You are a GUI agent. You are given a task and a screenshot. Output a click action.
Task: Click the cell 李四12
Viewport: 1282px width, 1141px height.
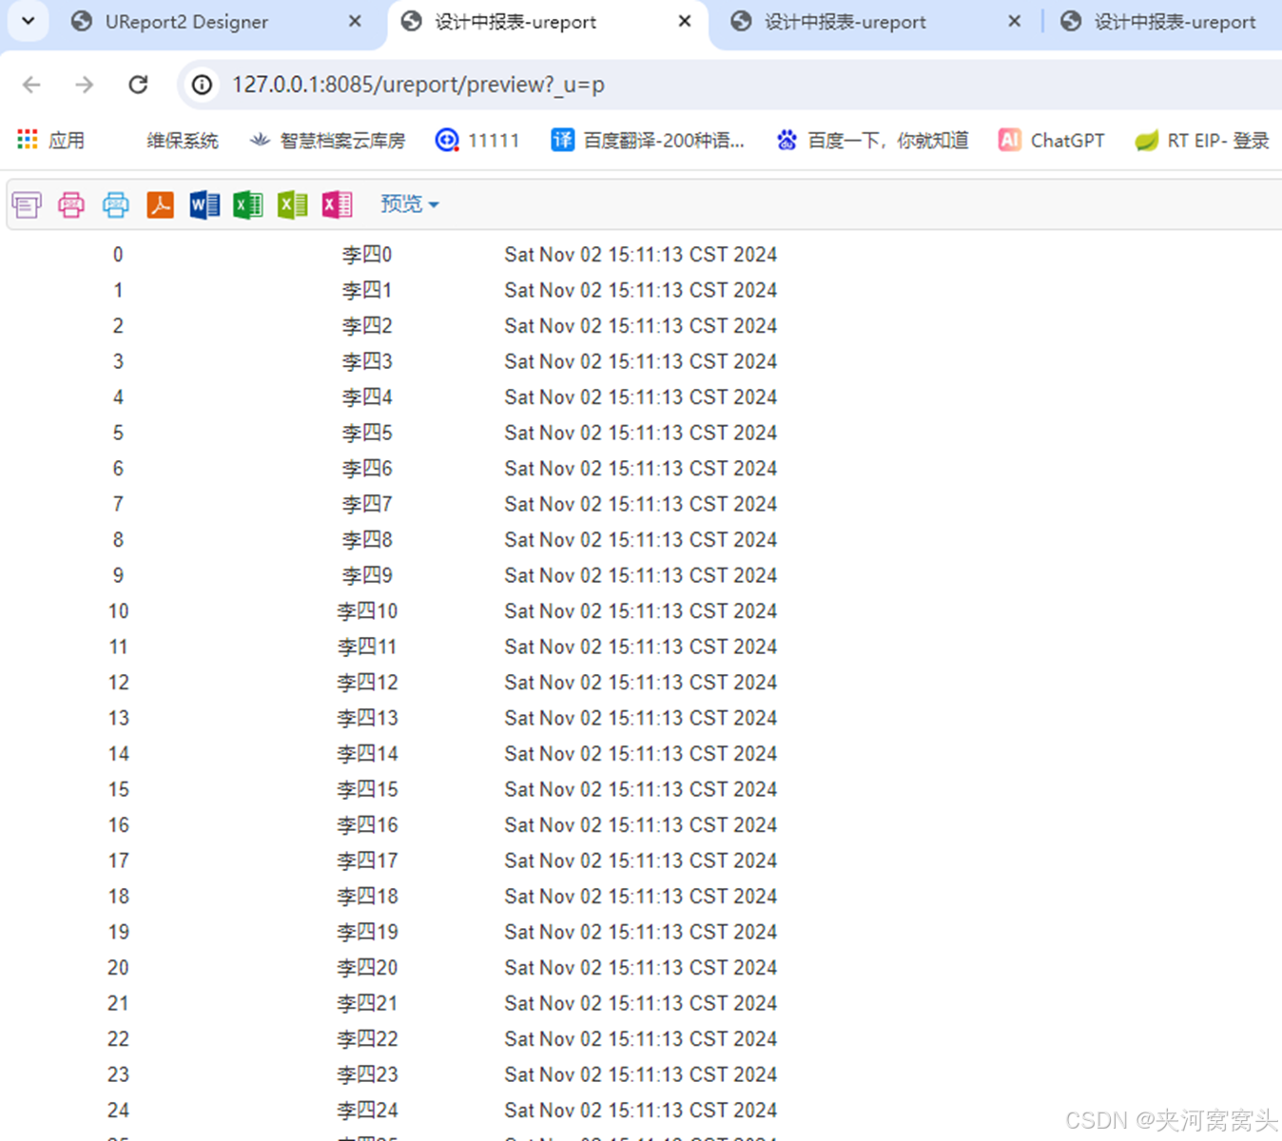[x=367, y=683]
